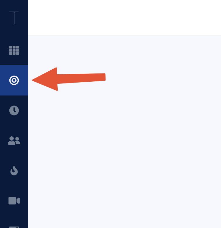Open the grid dashboard icon

click(x=14, y=51)
